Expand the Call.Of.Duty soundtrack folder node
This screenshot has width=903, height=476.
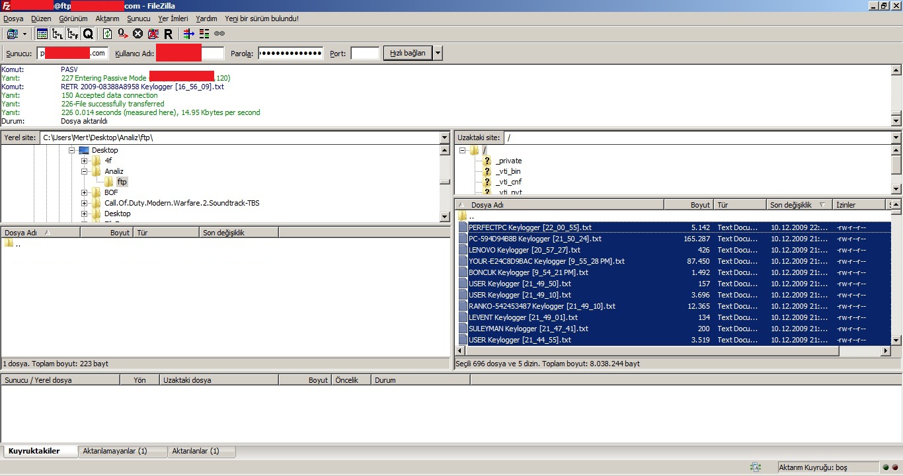(85, 203)
